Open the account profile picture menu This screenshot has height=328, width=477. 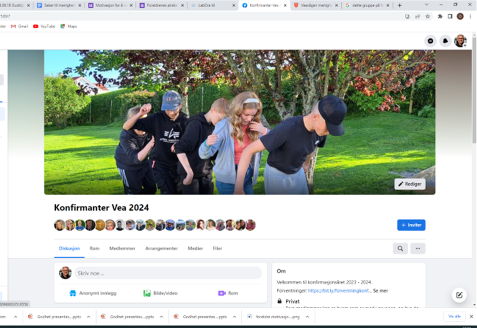click(460, 41)
